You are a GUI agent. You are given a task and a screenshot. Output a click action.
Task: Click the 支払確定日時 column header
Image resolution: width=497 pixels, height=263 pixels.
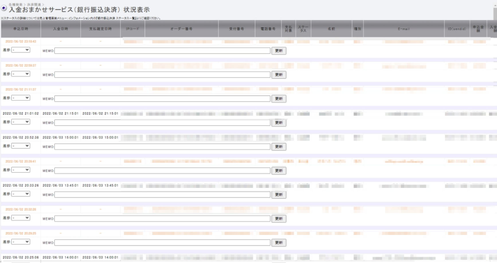[x=100, y=29]
